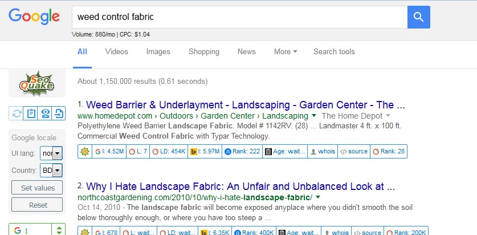Click the SeoQuake export file icon
Image resolution: width=477 pixels, height=235 pixels.
tap(58, 114)
